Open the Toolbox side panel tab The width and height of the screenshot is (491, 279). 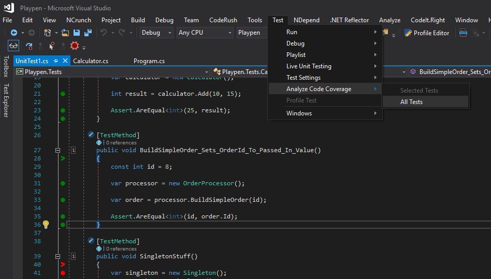tap(6, 66)
